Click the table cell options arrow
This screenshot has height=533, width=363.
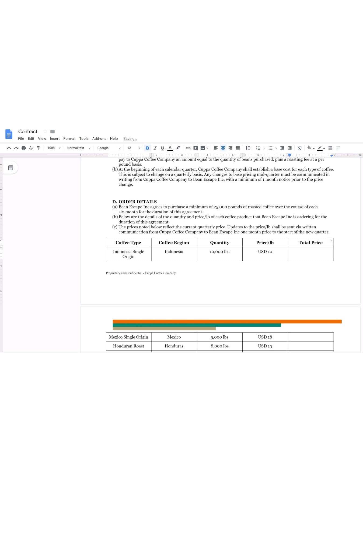coord(331,240)
